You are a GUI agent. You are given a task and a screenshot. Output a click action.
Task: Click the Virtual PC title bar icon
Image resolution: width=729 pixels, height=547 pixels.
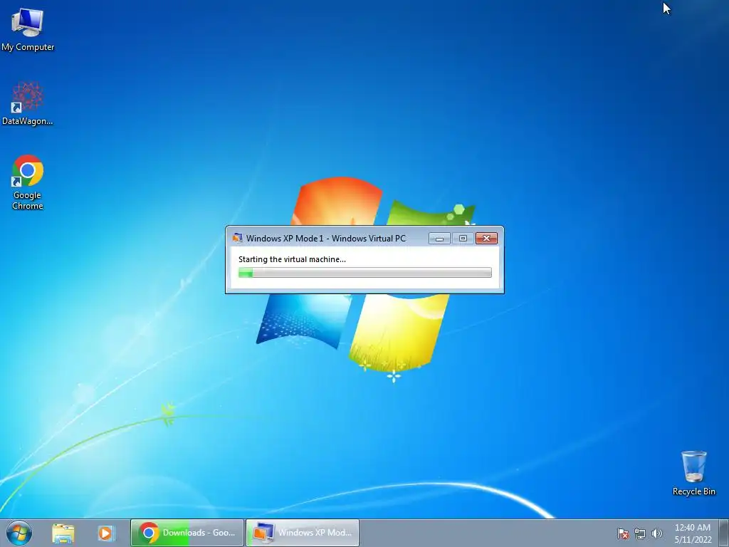point(238,238)
